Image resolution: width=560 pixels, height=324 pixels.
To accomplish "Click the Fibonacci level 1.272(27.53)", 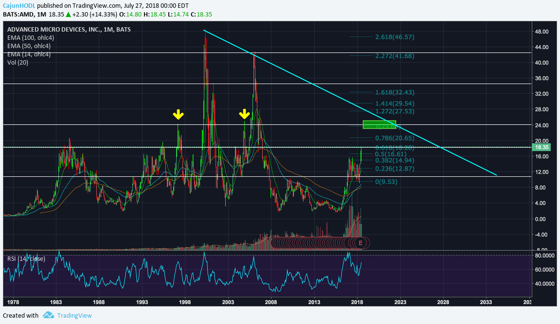I will click(395, 111).
